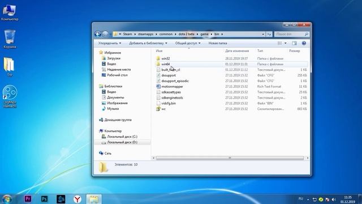This screenshot has height=204, width=362.
Task: Click the Новая папка button
Action: point(218,43)
